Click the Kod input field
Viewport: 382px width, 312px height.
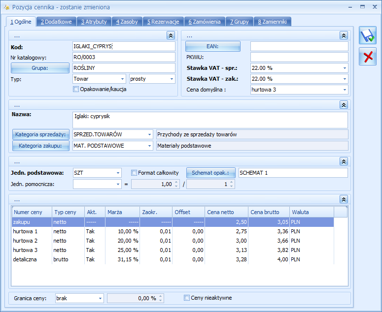click(124, 46)
